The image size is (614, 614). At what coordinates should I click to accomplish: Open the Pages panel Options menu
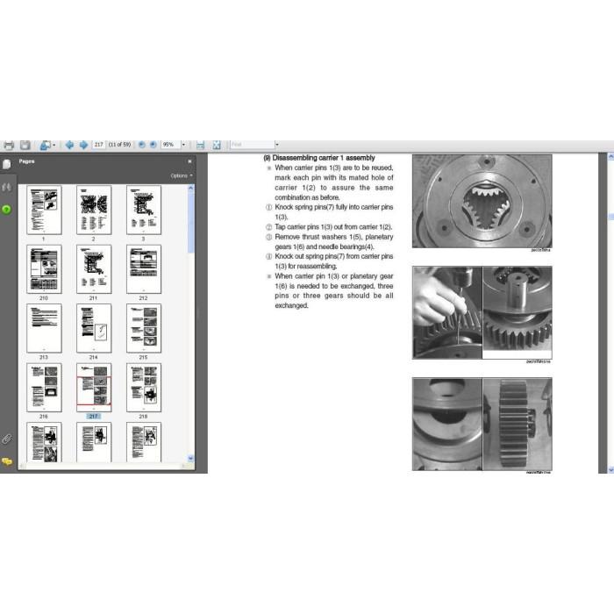coord(182,175)
